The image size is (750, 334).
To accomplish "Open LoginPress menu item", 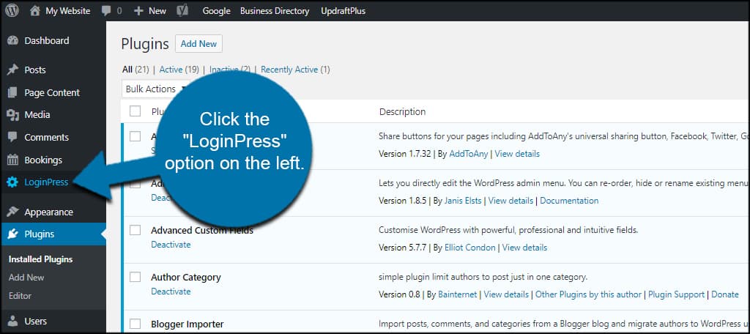I will tap(46, 182).
